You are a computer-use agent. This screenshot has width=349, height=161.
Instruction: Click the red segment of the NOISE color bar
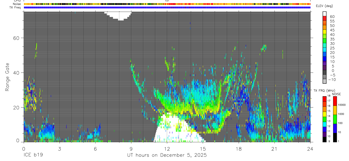335,101
